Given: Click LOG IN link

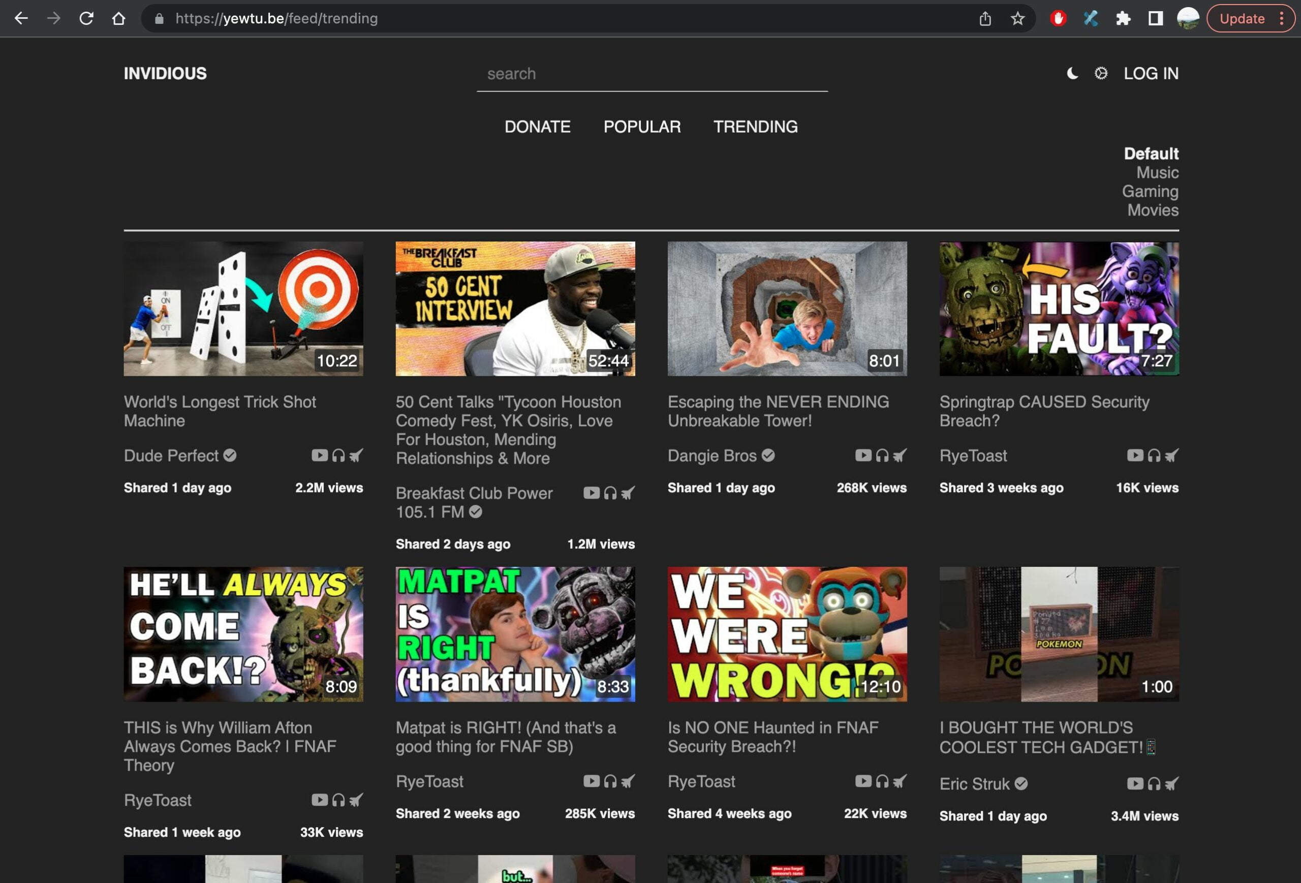Looking at the screenshot, I should tap(1151, 73).
